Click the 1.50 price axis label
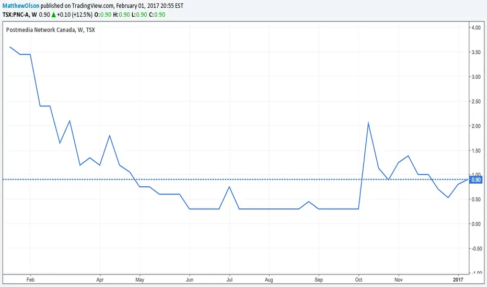 [x=476, y=150]
